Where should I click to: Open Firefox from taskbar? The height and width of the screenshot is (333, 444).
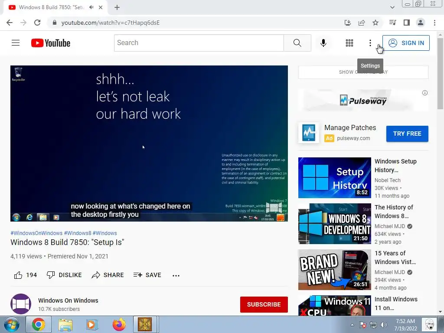(119, 324)
